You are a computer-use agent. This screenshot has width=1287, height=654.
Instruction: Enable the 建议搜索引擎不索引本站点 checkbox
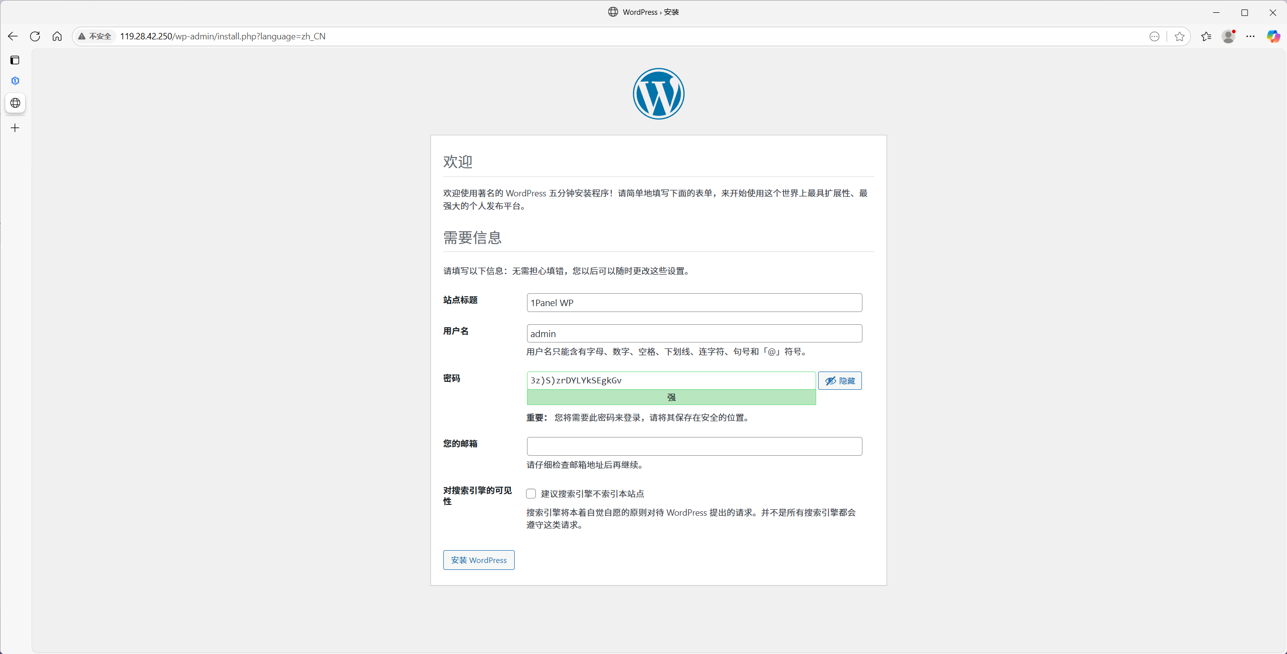click(x=531, y=493)
